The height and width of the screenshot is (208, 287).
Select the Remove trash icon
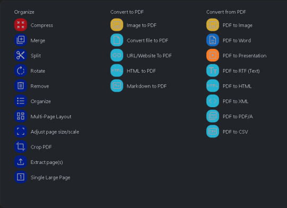pos(21,85)
